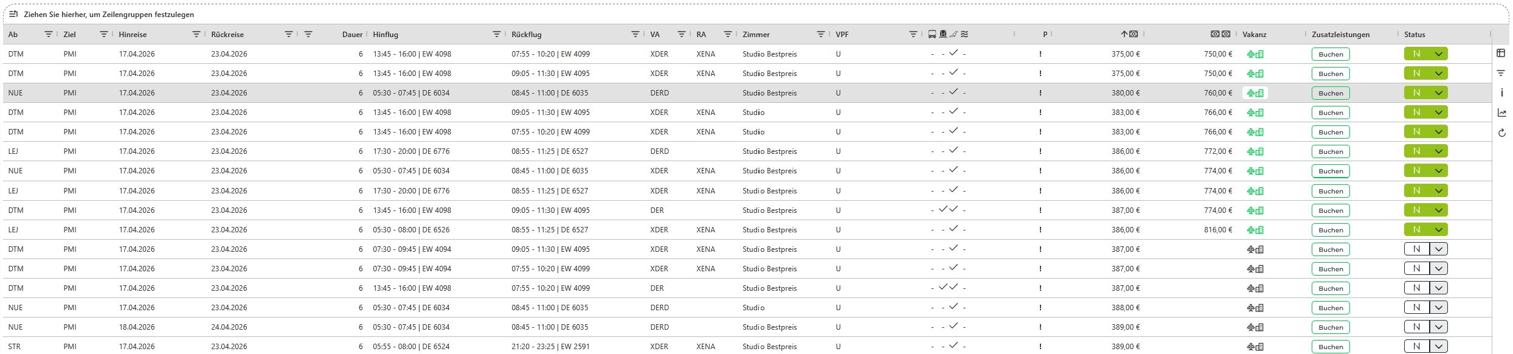Image resolution: width=1513 pixels, height=354 pixels.
Task: Sort by the per-person price column header
Action: point(1129,34)
